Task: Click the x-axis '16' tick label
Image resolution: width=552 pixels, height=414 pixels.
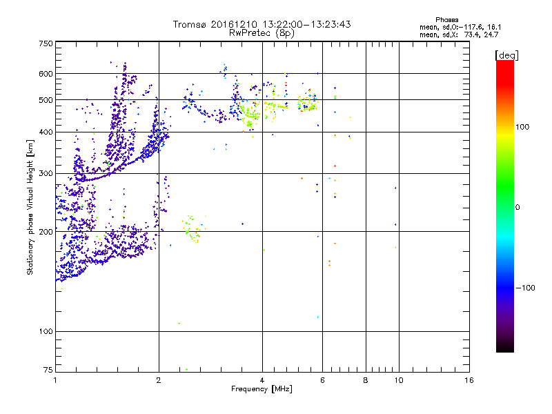Action: tap(469, 380)
